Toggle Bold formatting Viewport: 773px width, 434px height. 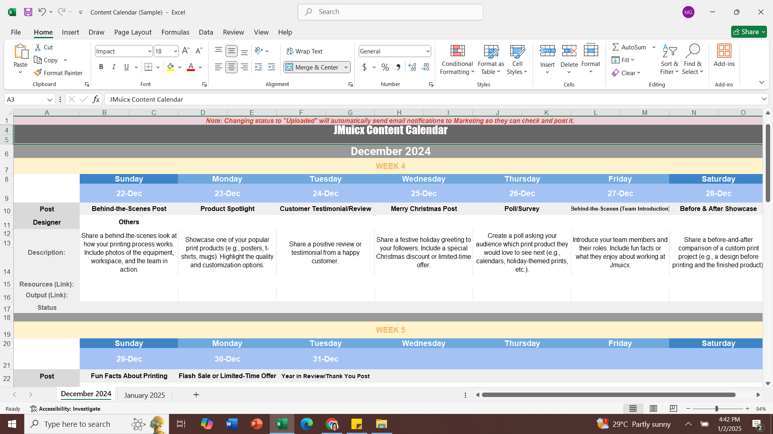(x=101, y=67)
